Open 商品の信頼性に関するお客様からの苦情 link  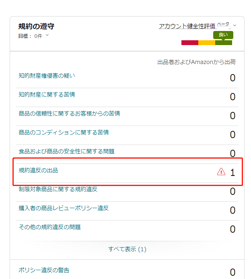coord(69,114)
